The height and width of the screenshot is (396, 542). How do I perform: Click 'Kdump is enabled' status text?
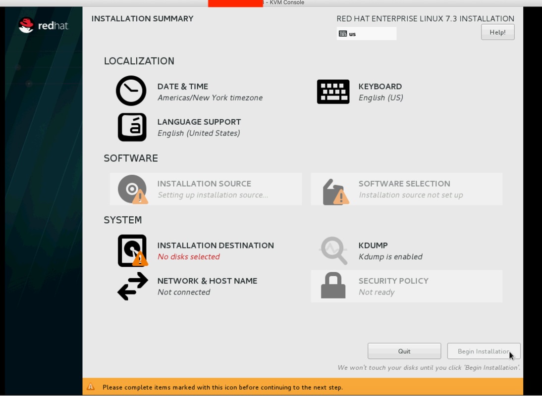390,257
